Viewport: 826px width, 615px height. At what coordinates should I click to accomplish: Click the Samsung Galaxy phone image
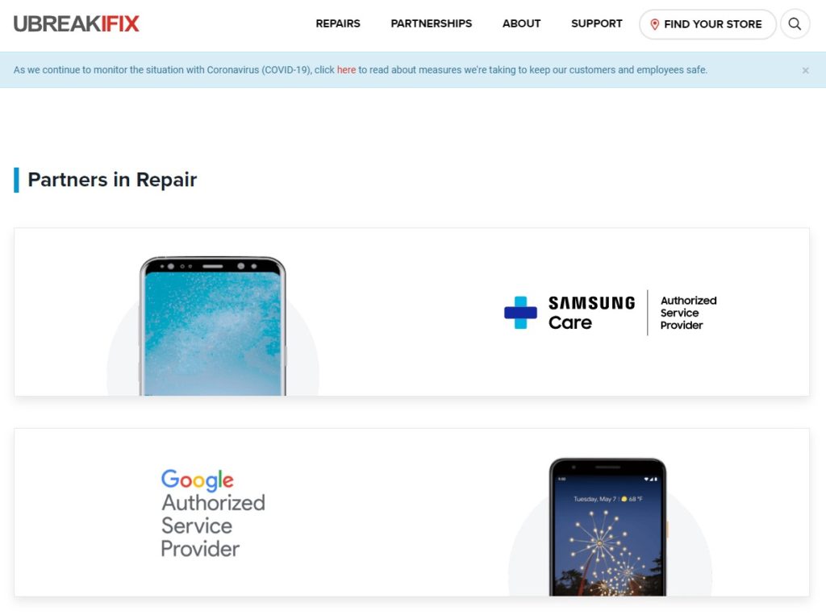[213, 326]
